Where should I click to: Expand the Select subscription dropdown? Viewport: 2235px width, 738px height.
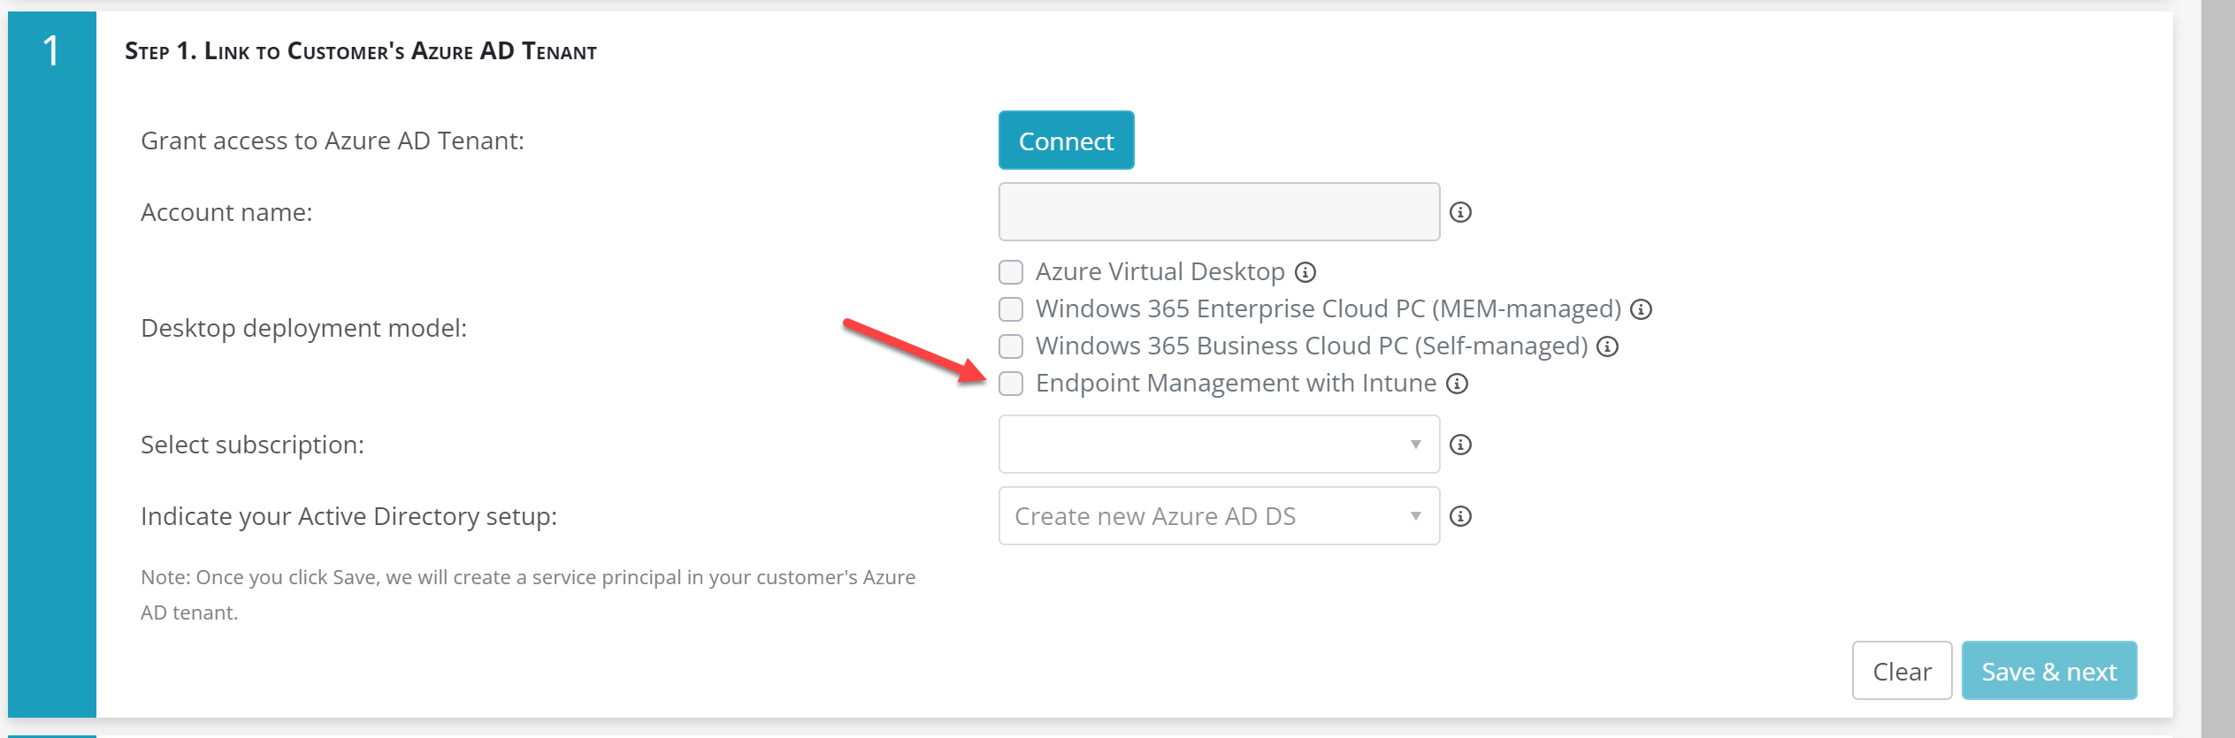1218,445
